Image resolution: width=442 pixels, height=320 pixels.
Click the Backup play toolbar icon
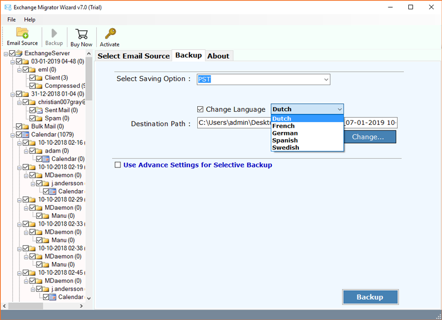tap(54, 33)
